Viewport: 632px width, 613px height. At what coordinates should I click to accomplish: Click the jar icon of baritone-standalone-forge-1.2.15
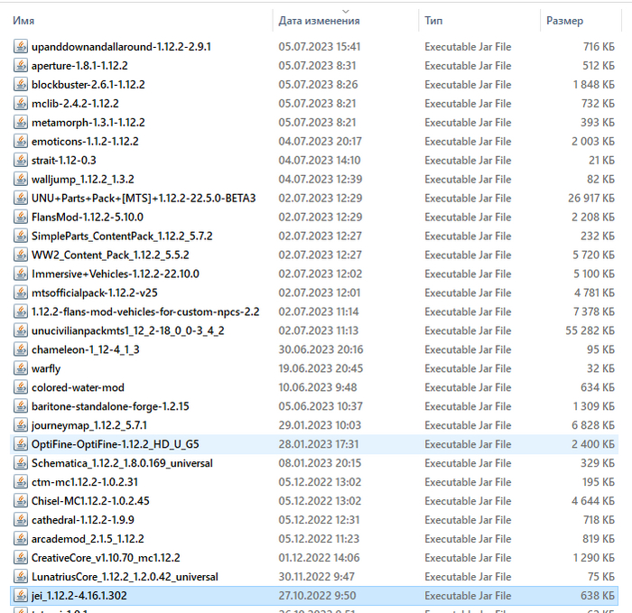[x=21, y=406]
